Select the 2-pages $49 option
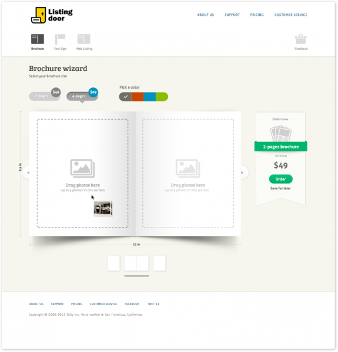This screenshot has width=338, height=352. pyautogui.click(x=45, y=94)
